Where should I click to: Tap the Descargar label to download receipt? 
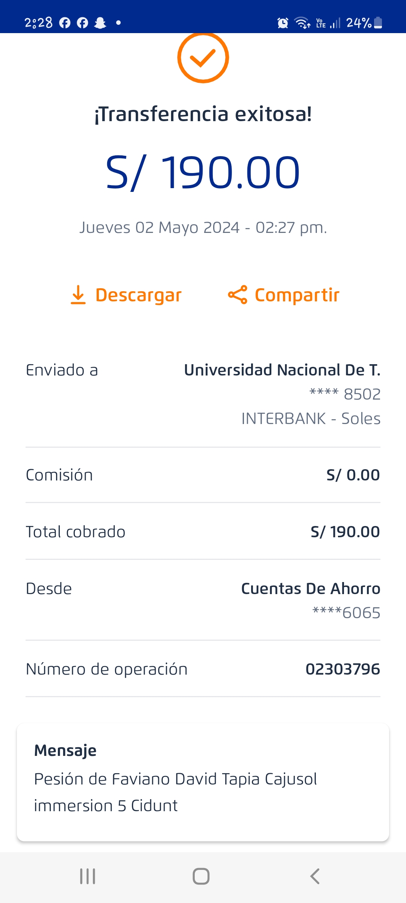pos(138,295)
